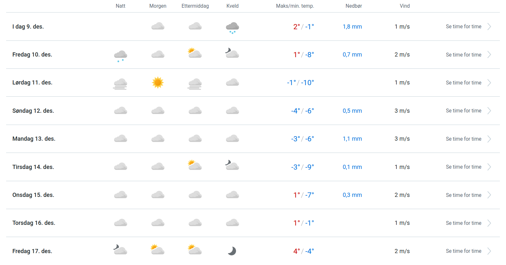Image resolution: width=506 pixels, height=265 pixels.
Task: Select the Tirsdag 14. des. row label
Action: [33, 167]
